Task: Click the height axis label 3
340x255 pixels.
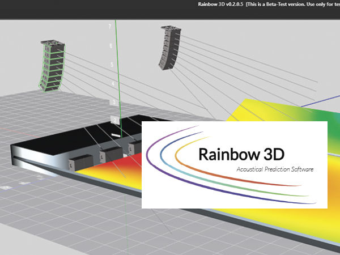Action: coord(114,102)
